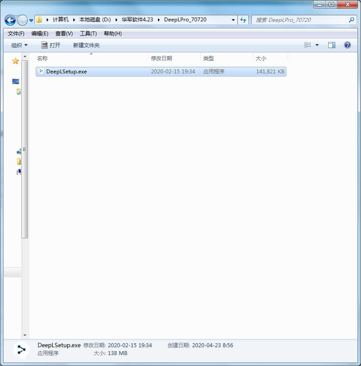Viewport: 361px width, 366px height.
Task: Open address bar history dropdown arrow
Action: (x=233, y=20)
